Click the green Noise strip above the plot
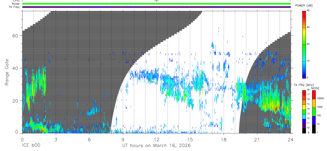This screenshot has width=327, height=151. (x=157, y=4)
